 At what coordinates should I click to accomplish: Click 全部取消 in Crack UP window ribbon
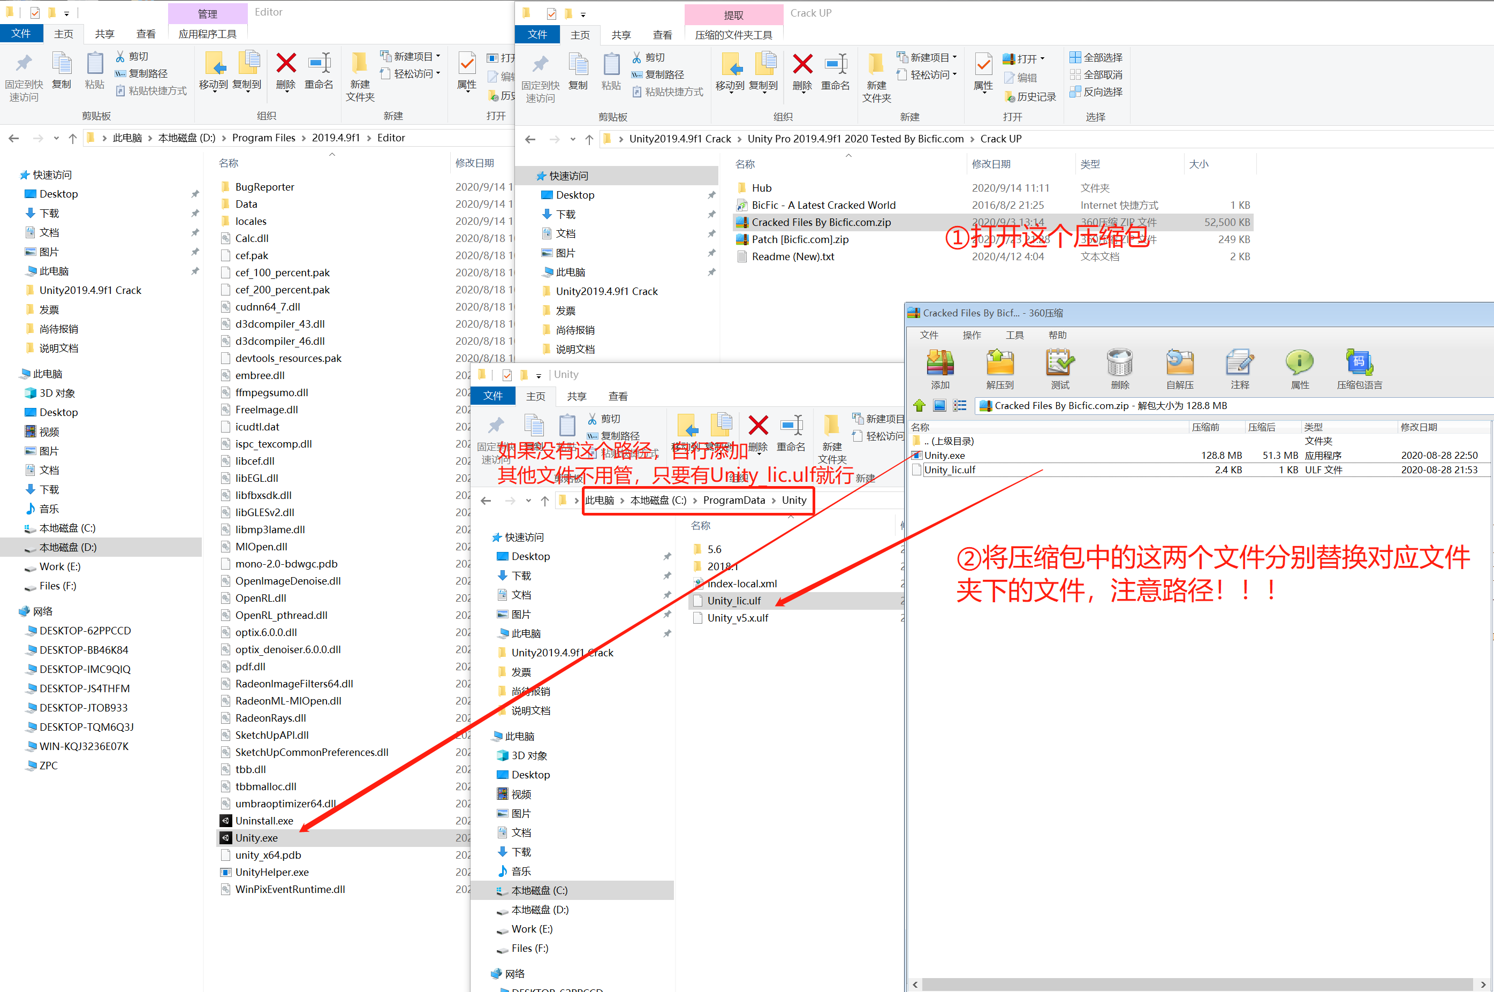pos(1096,74)
